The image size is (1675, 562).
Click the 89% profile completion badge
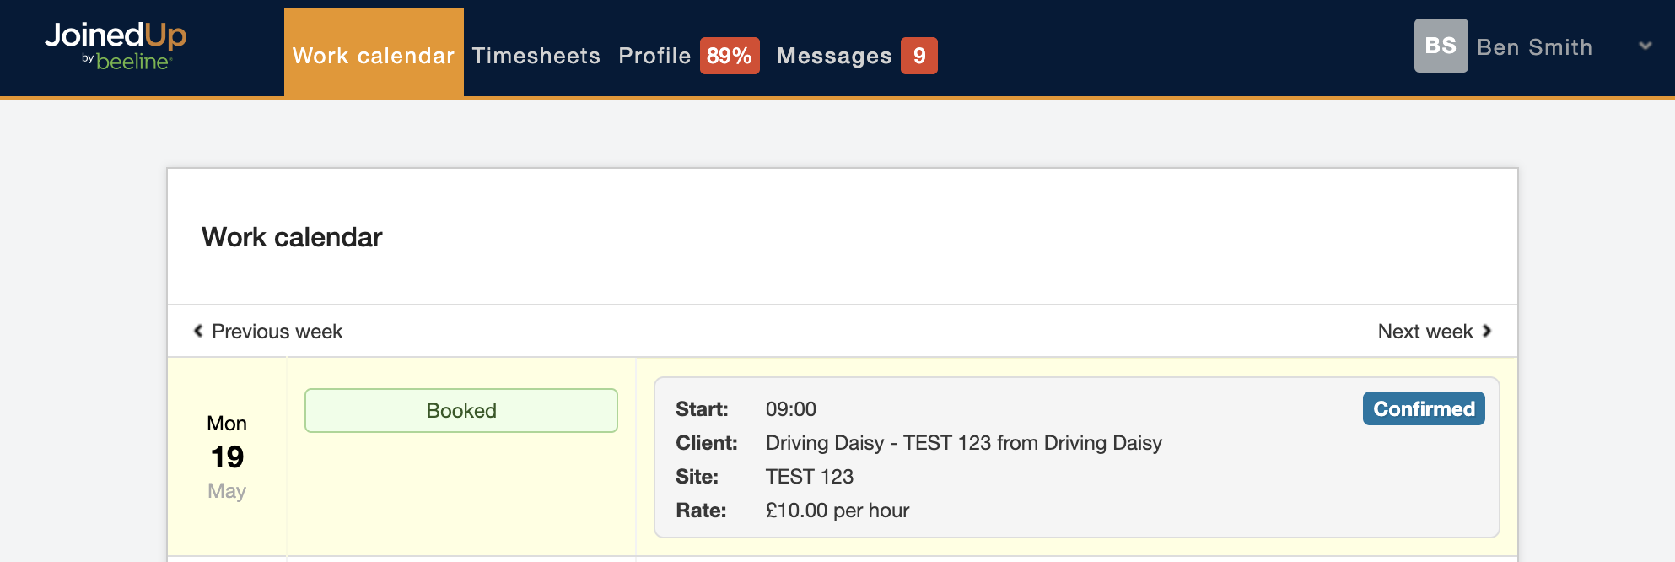pos(729,56)
